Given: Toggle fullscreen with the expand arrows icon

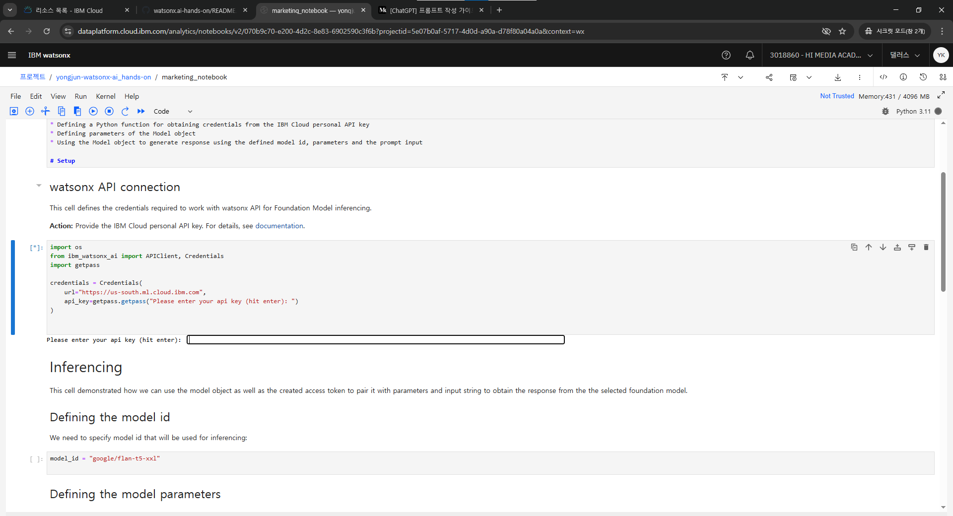Looking at the screenshot, I should 941,95.
